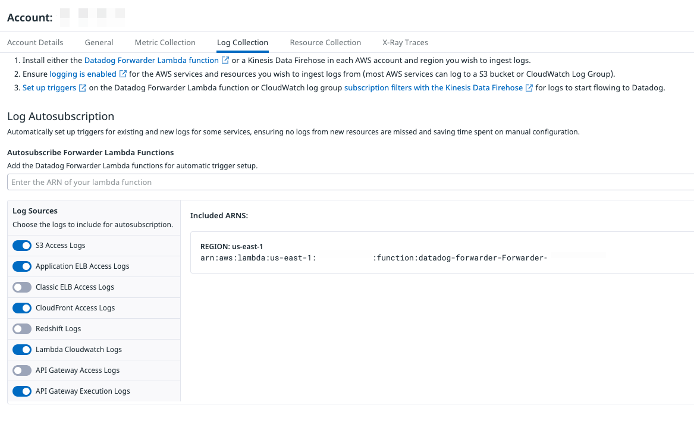Focus the lambda function ARN input field
694x424 pixels.
(x=350, y=182)
